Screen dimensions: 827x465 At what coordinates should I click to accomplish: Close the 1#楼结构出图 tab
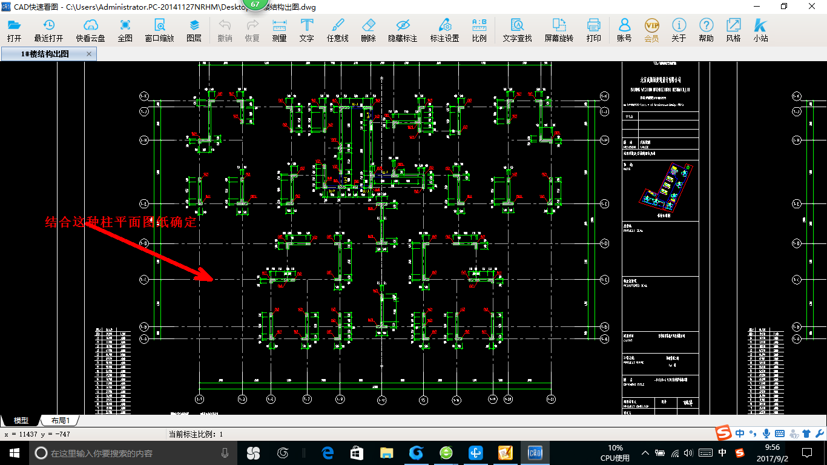point(89,54)
